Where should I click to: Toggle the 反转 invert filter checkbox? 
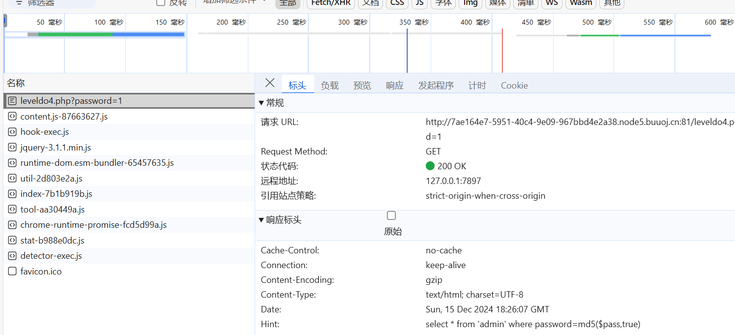point(160,3)
